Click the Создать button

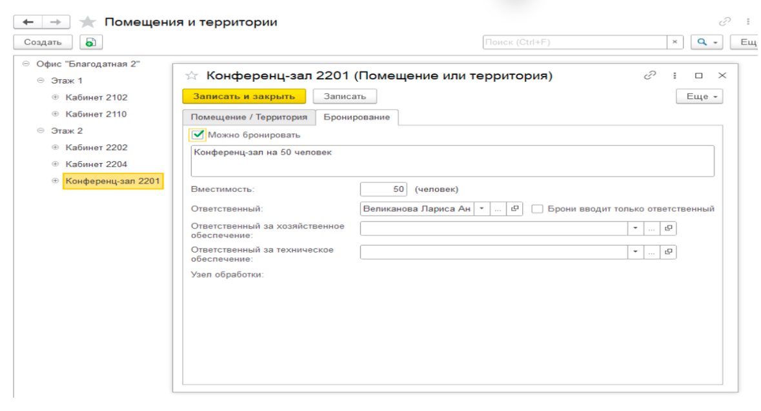(43, 42)
